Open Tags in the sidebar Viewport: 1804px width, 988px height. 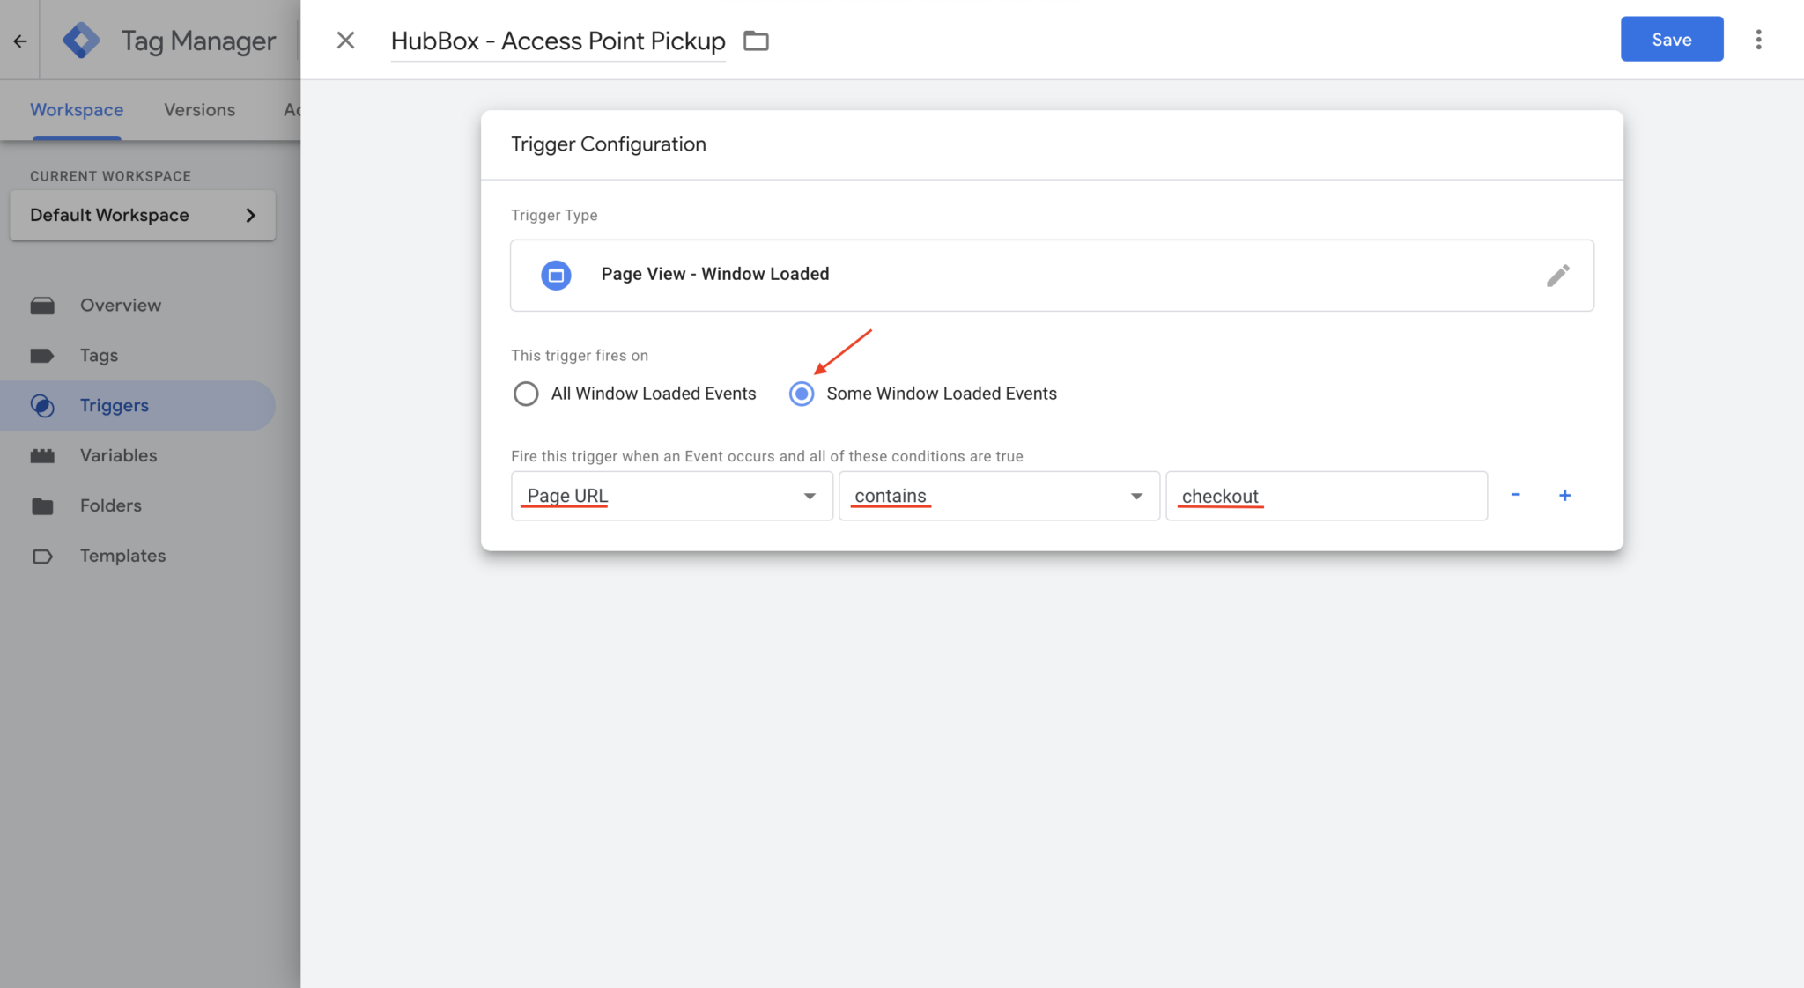tap(137, 356)
